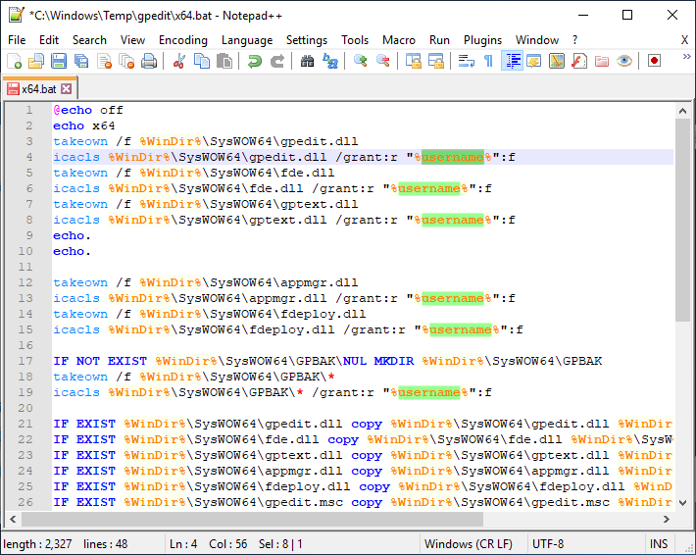Screen dimensions: 696x555
Task: Open the Function List panel icon
Action: (x=578, y=61)
